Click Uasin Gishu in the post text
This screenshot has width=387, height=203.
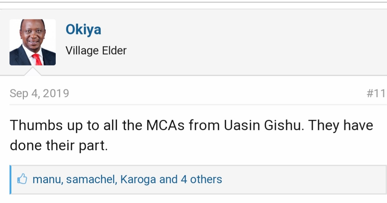point(262,125)
